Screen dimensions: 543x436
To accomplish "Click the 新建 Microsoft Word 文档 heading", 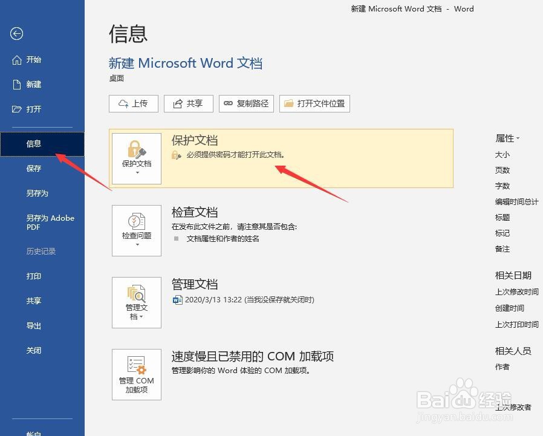I will [x=185, y=63].
